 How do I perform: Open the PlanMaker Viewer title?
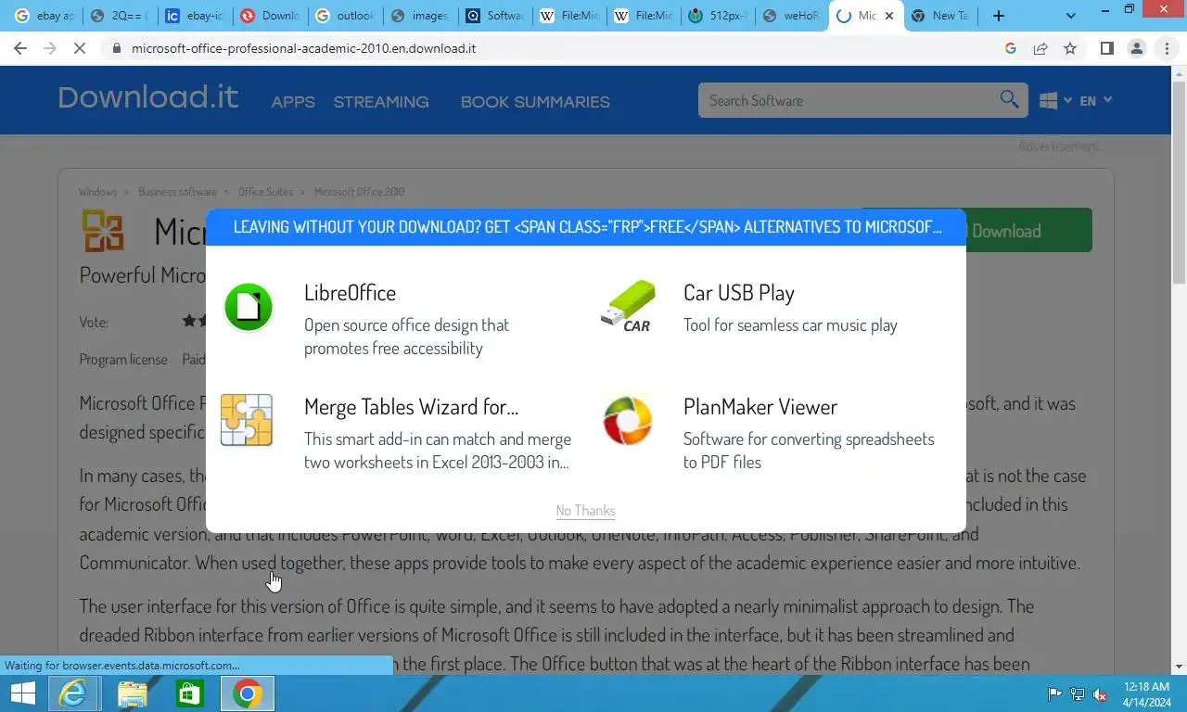click(x=760, y=406)
